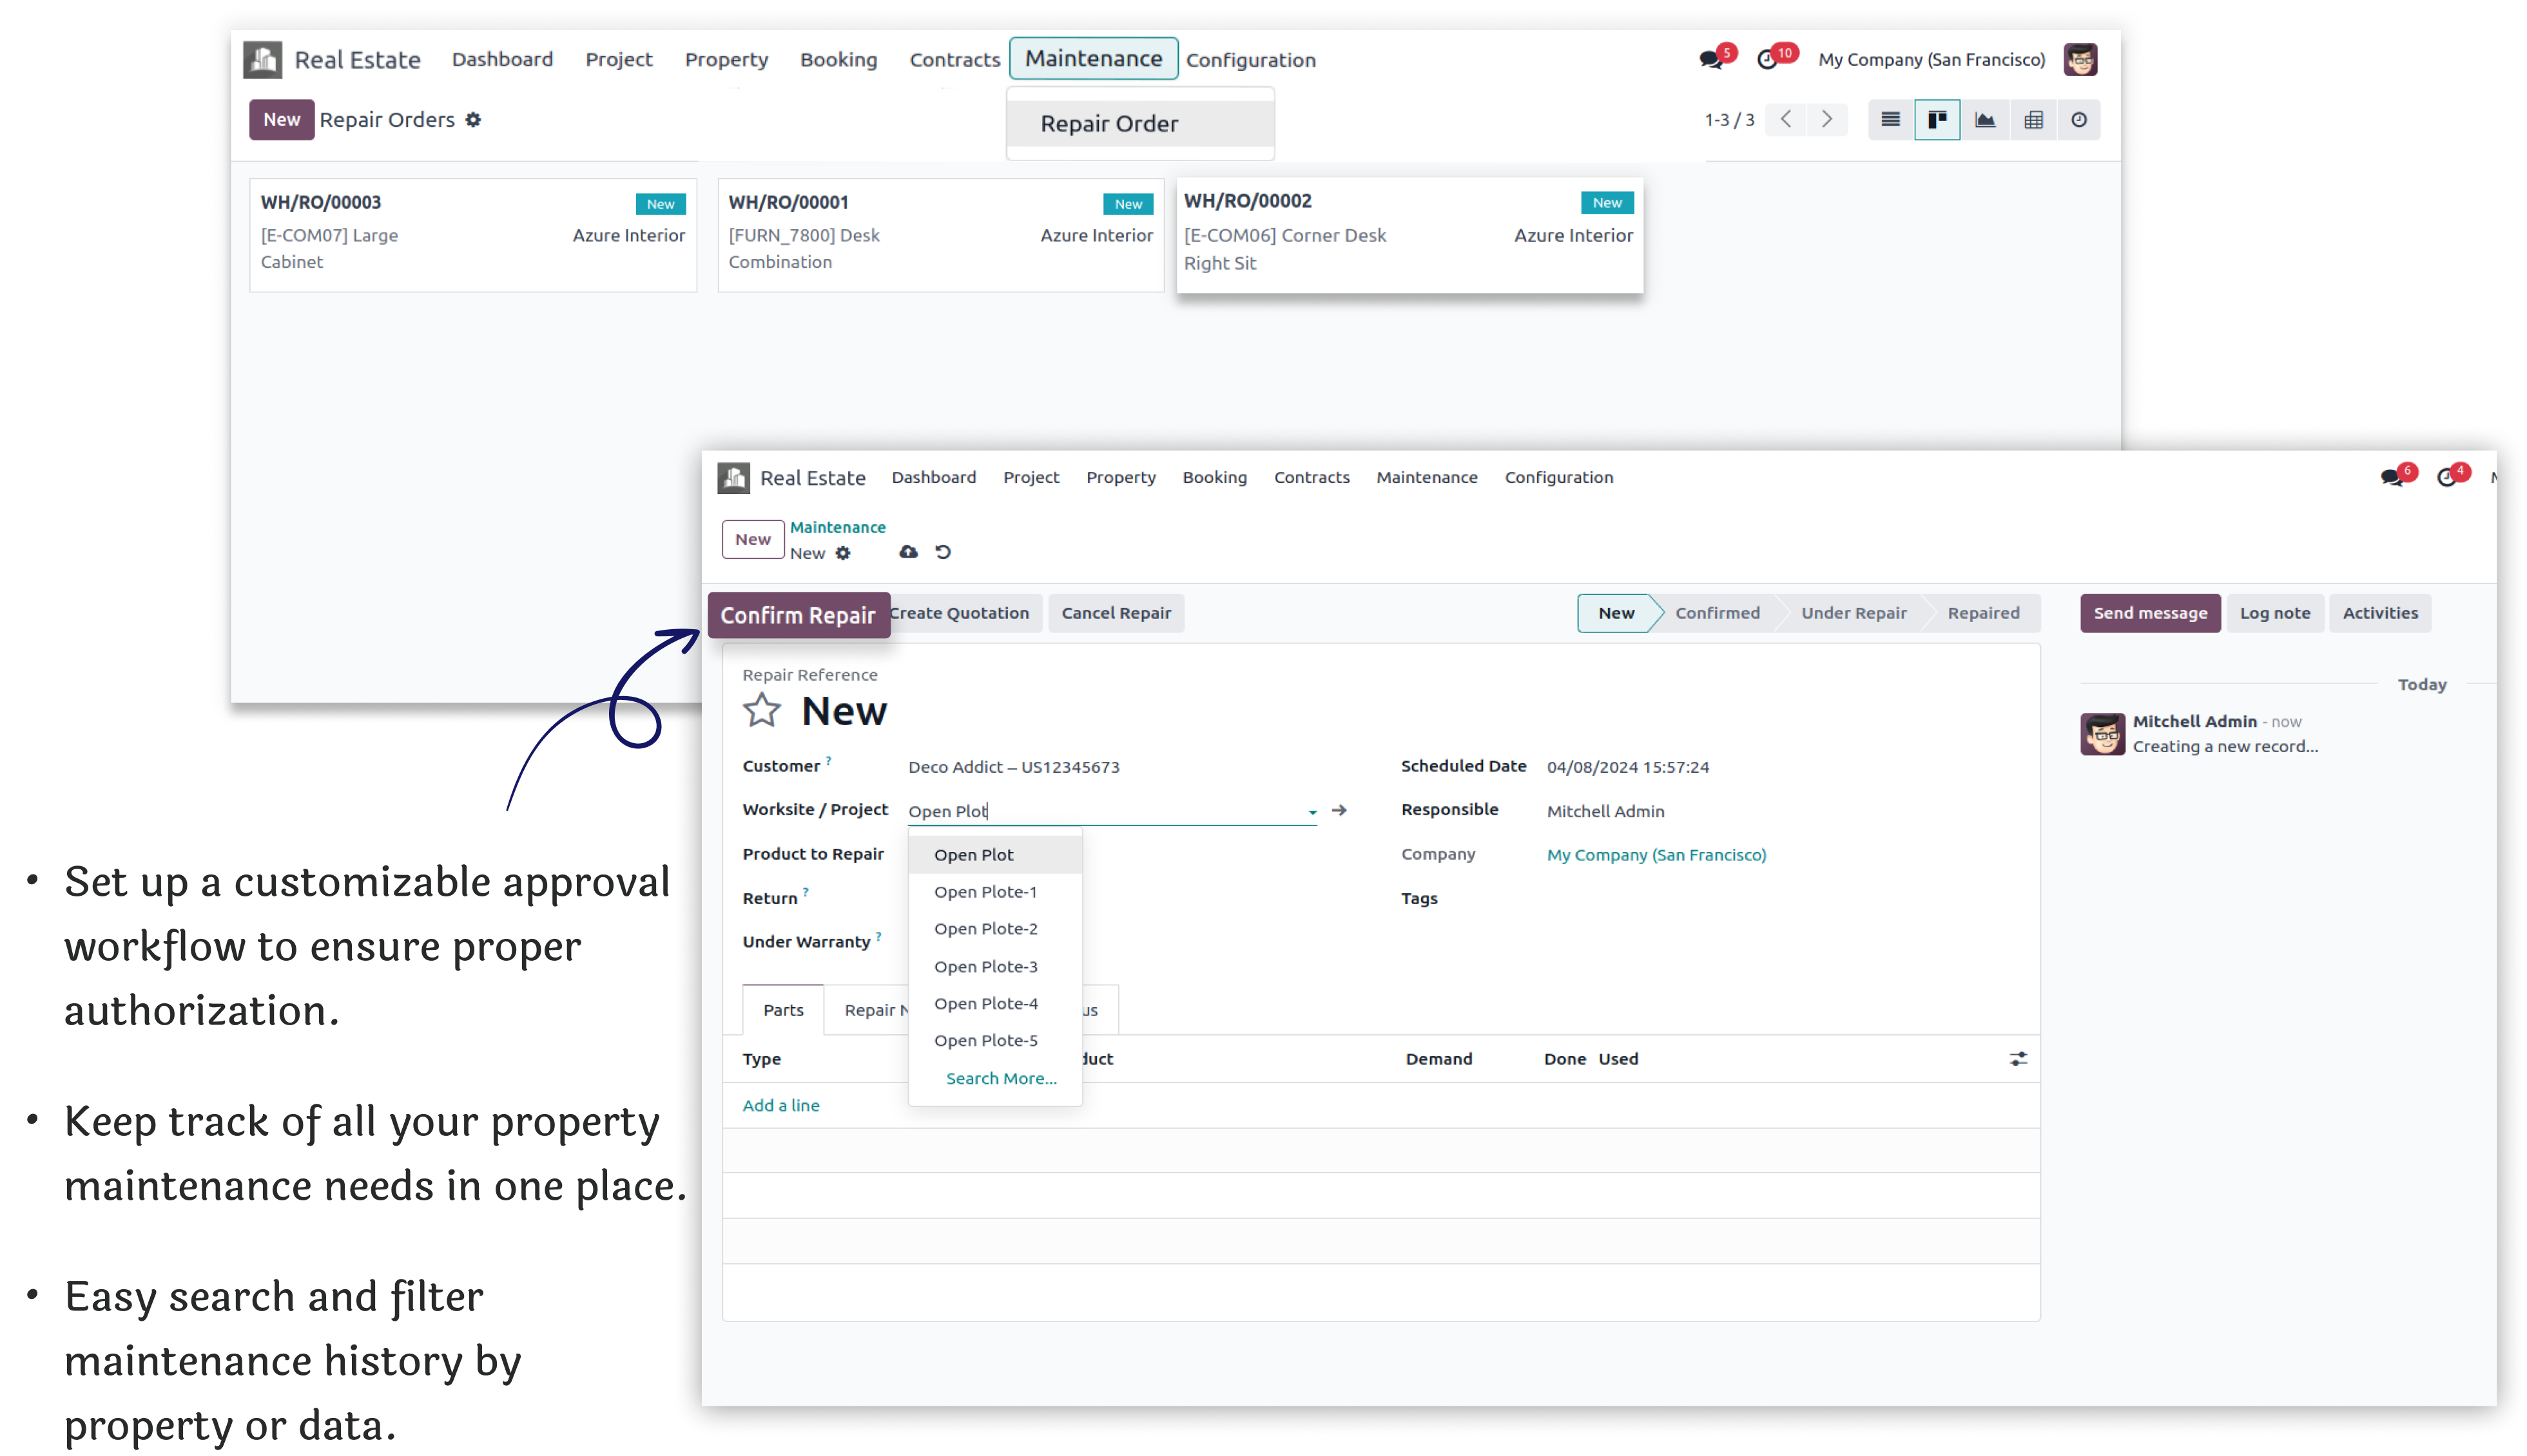The width and height of the screenshot is (2527, 1456).
Task: Select Open Plote-3 from dropdown list
Action: tap(995, 967)
